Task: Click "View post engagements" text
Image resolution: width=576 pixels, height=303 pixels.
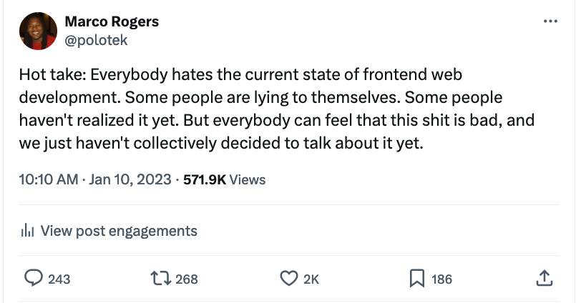Action: (119, 231)
